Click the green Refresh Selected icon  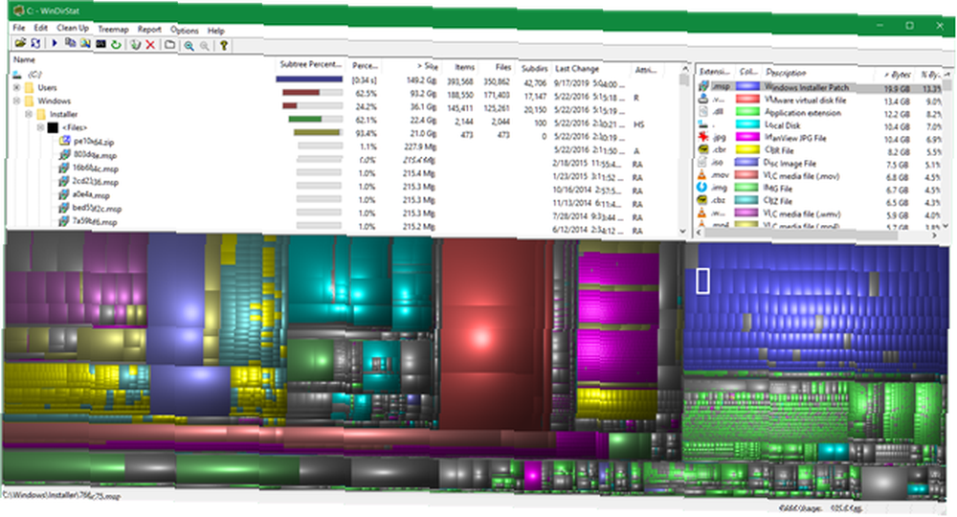(x=116, y=45)
